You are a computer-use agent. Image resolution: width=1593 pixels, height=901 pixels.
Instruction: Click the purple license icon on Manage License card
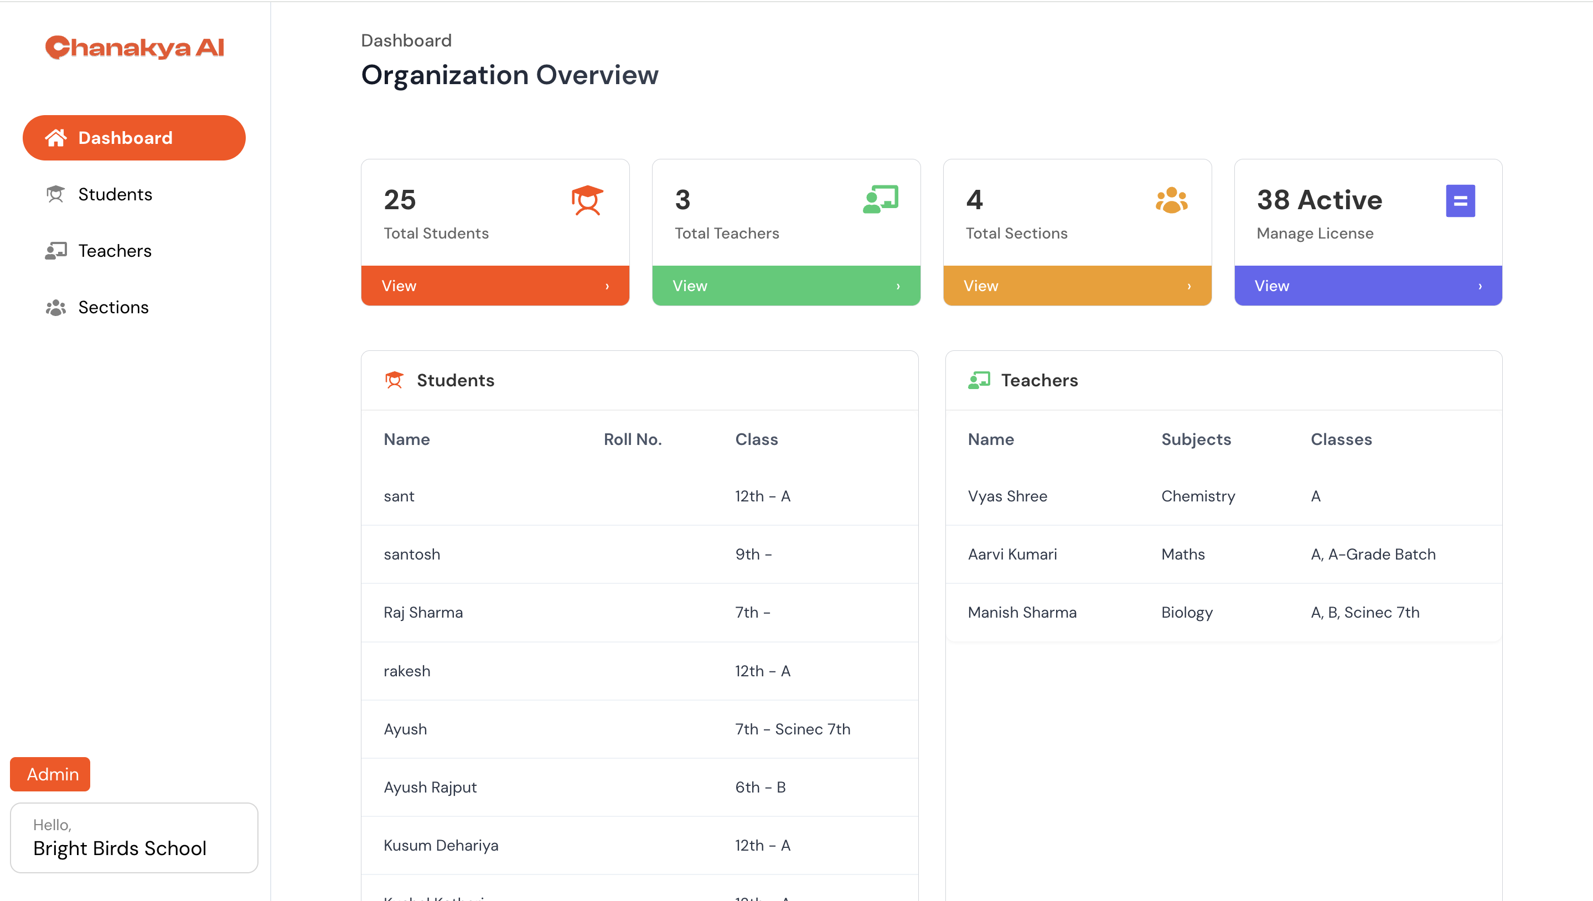coord(1460,200)
